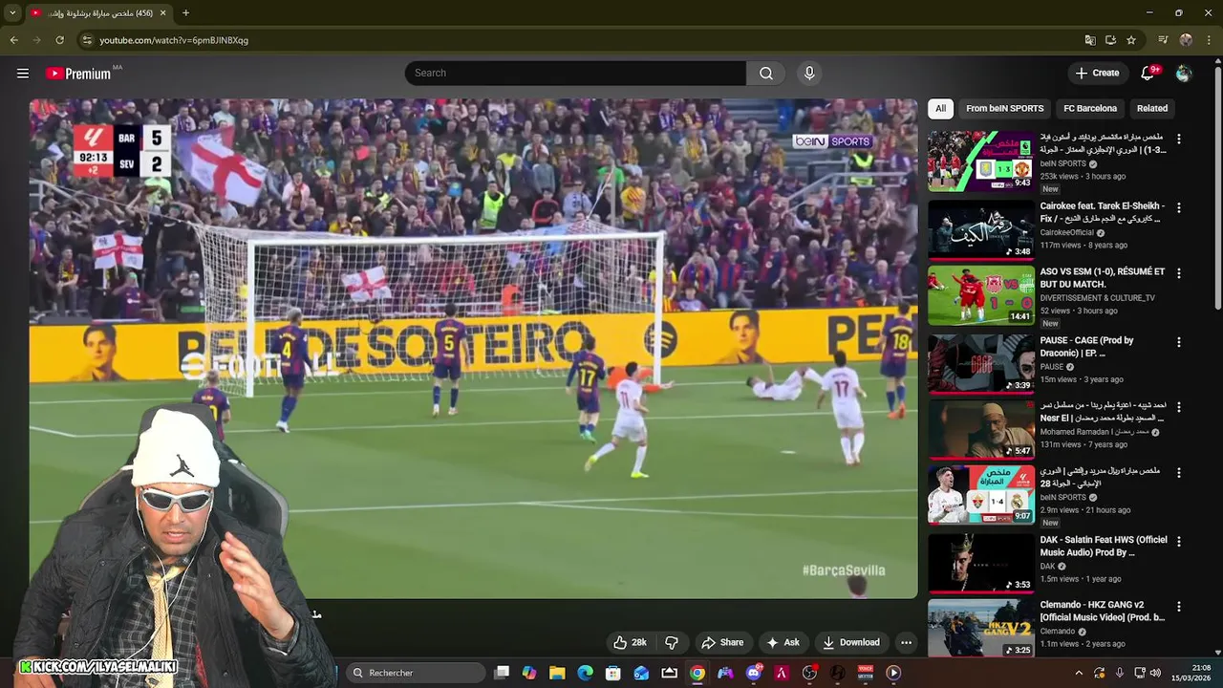The height and width of the screenshot is (688, 1223).
Task: Open options for Clemando HKZ GANG video
Action: point(1178,607)
